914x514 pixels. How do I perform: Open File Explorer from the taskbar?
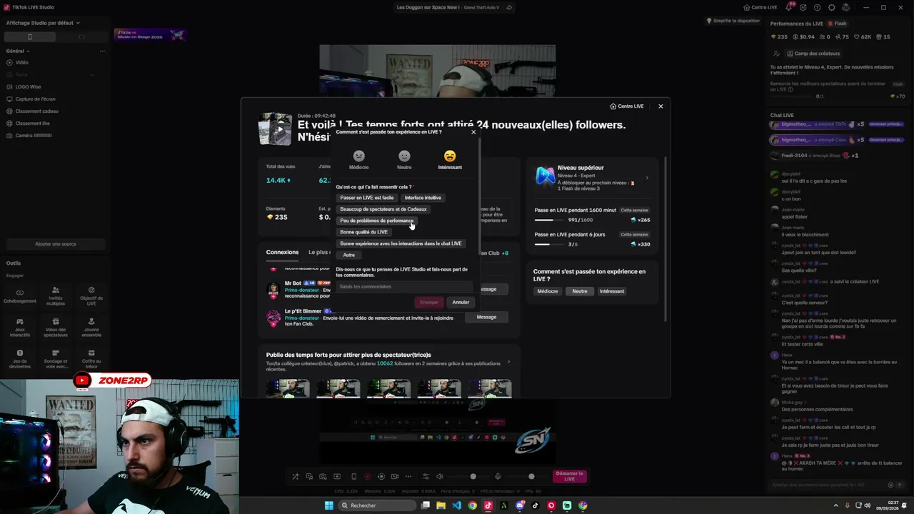tap(441, 505)
